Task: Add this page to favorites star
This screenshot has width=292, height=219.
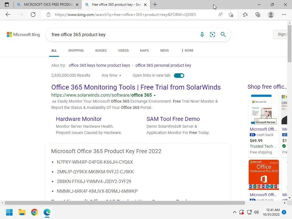Action: coord(231,15)
